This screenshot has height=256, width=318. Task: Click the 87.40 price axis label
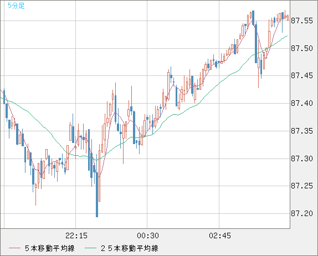tap(302, 103)
